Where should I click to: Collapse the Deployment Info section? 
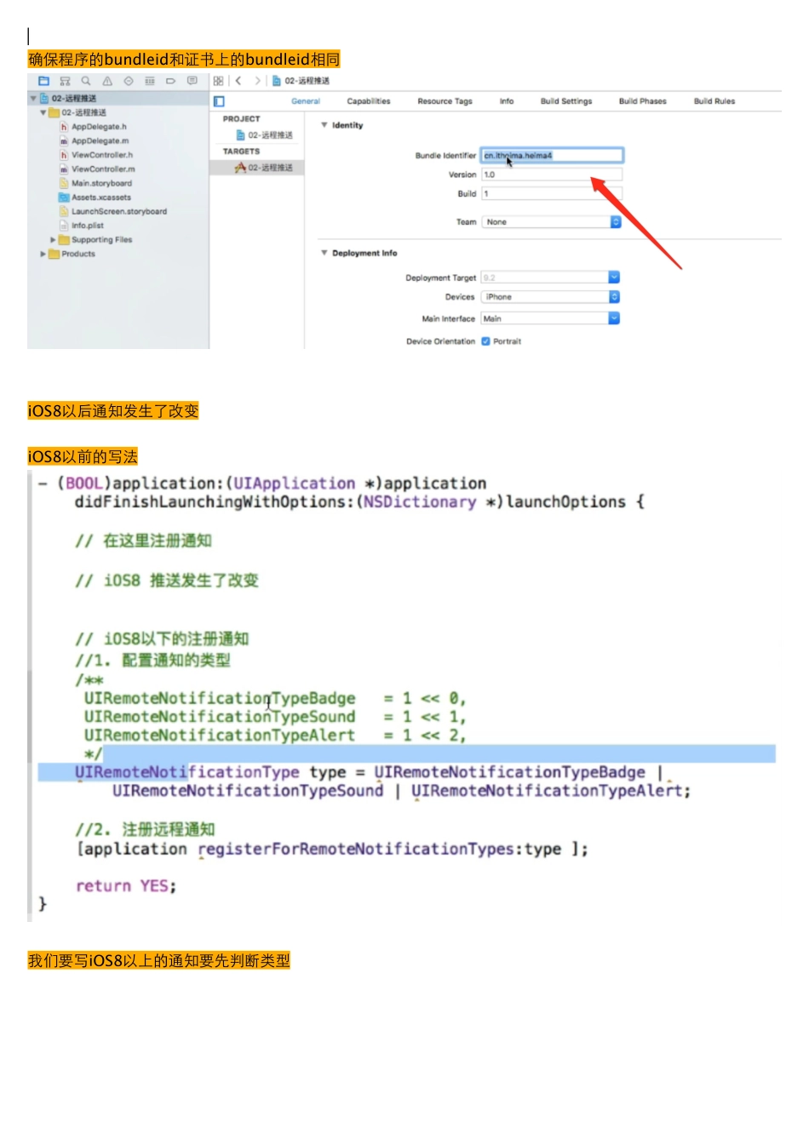324,253
